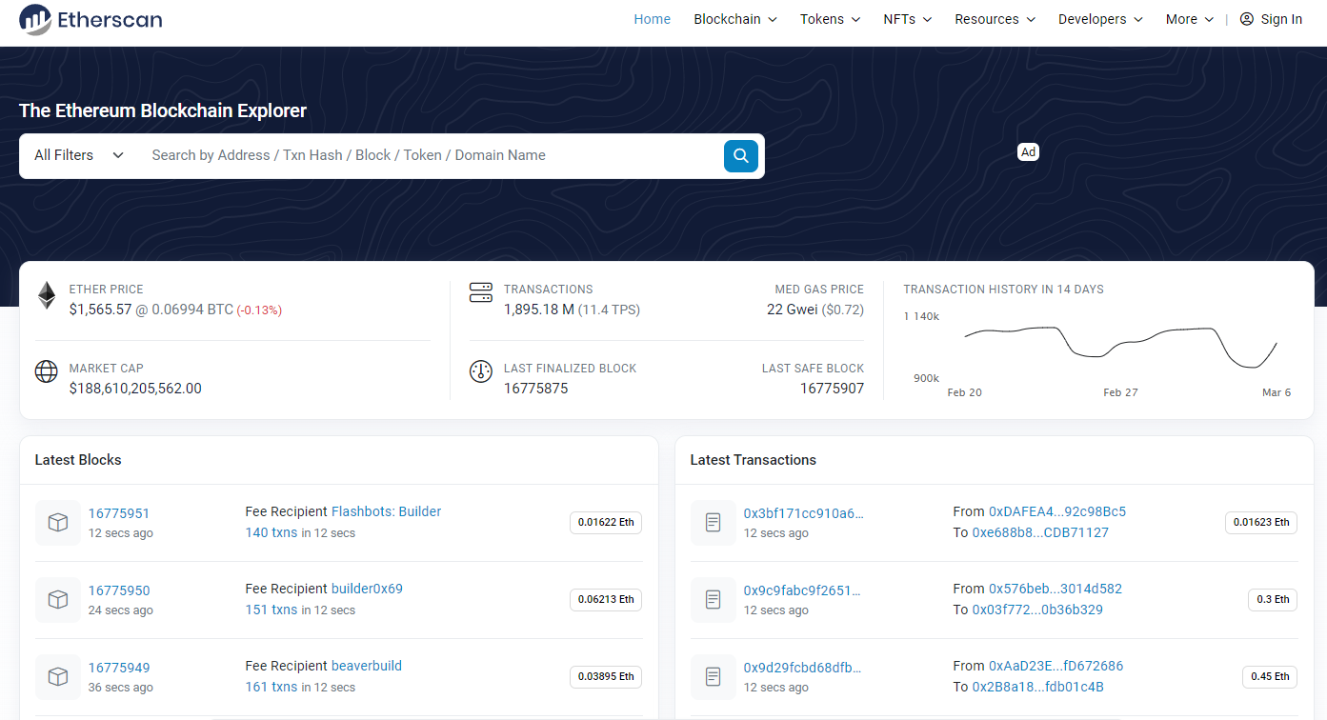1327x720 pixels.
Task: Expand the More menu
Action: point(1190,19)
